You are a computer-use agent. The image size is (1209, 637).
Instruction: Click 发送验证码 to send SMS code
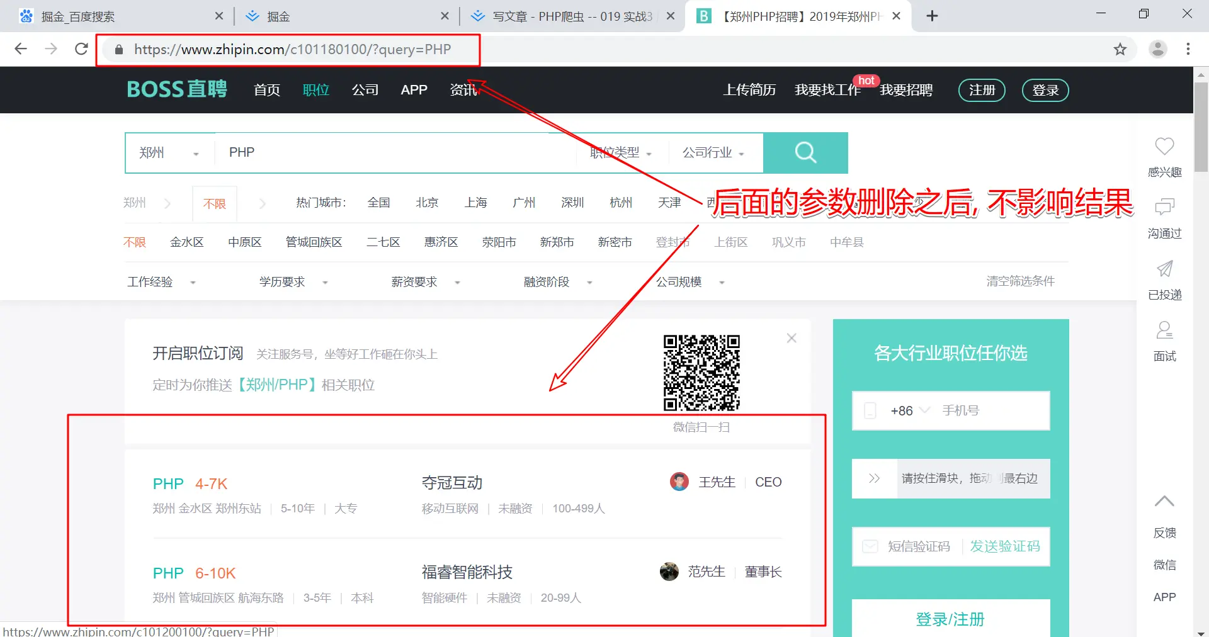[1005, 546]
